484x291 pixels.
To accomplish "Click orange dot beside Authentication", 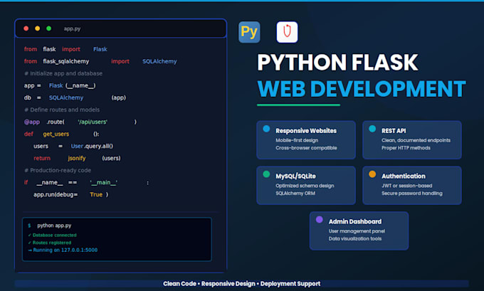I will pos(372,174).
